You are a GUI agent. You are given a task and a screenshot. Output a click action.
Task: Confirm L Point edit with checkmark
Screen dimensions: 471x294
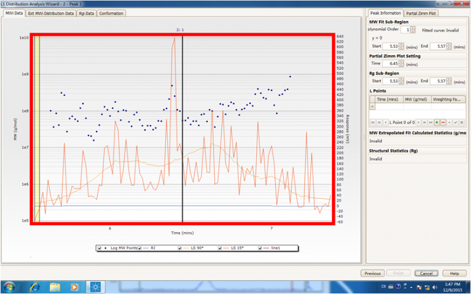click(x=456, y=122)
